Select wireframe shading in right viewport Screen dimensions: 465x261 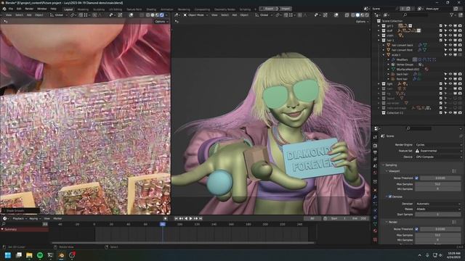pos(353,14)
